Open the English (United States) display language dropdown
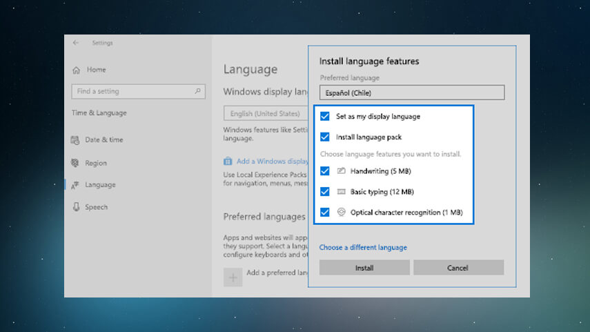 click(x=266, y=113)
